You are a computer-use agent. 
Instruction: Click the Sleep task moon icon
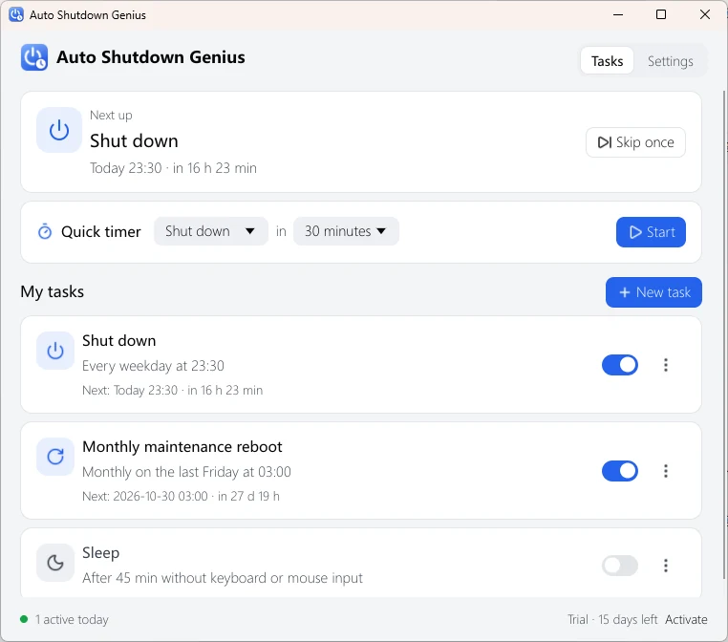click(x=55, y=563)
